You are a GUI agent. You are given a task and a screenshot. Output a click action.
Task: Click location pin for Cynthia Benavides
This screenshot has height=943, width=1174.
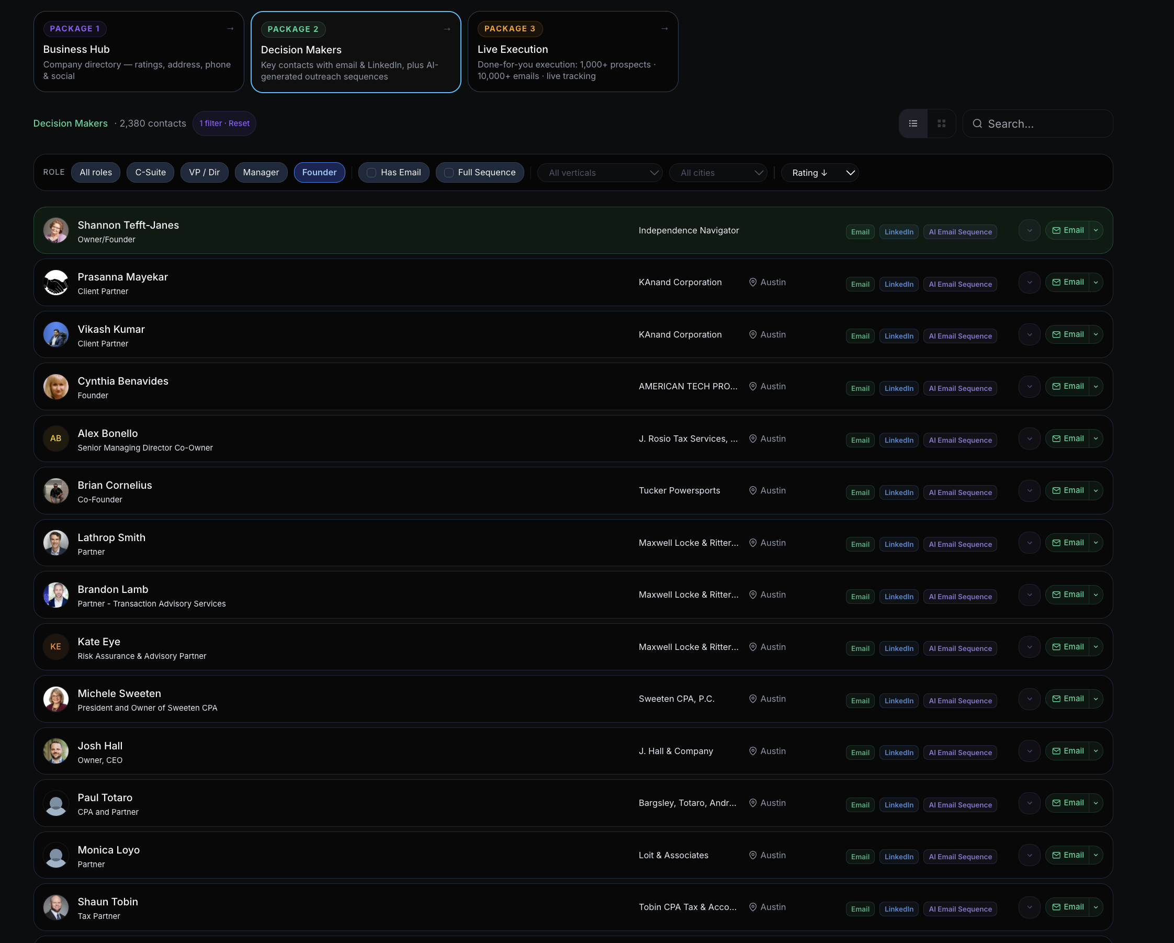click(x=752, y=386)
